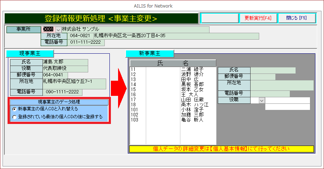Select 新事業主の個人CDと入れ替える radio option
The height and width of the screenshot is (169, 324).
tap(14, 108)
